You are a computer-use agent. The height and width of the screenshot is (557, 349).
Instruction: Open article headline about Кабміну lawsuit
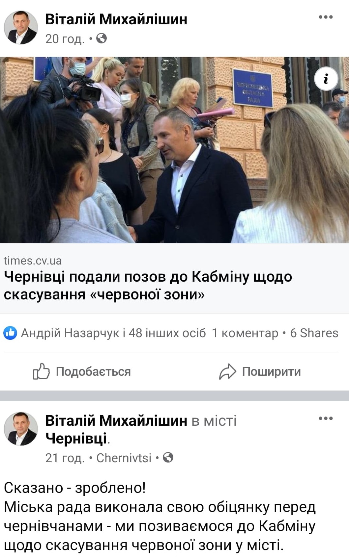coord(148,286)
